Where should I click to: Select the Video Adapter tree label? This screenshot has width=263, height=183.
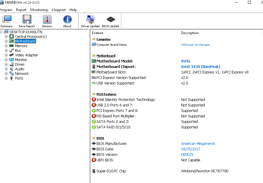pyautogui.click(x=27, y=55)
